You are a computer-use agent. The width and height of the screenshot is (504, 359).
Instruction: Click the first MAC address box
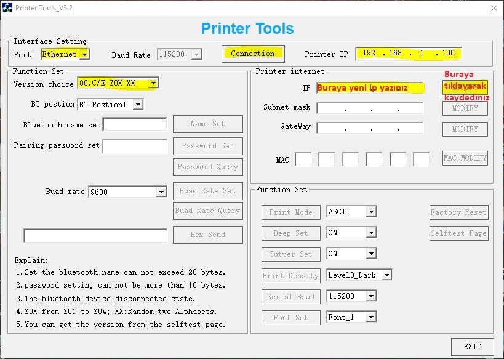click(x=303, y=159)
